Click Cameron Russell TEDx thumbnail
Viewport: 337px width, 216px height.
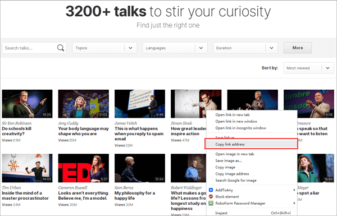tap(83, 168)
